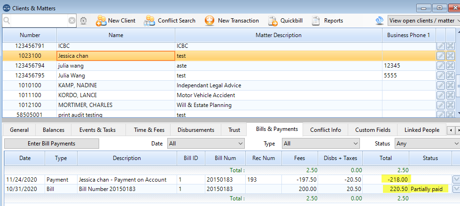Delete the julia wang aste row
This screenshot has height=206, width=460.
pos(450,66)
